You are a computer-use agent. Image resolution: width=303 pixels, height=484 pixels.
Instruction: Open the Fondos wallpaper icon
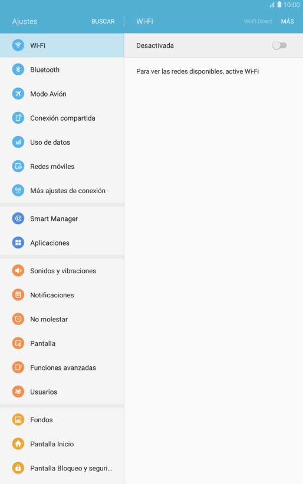coord(18,420)
